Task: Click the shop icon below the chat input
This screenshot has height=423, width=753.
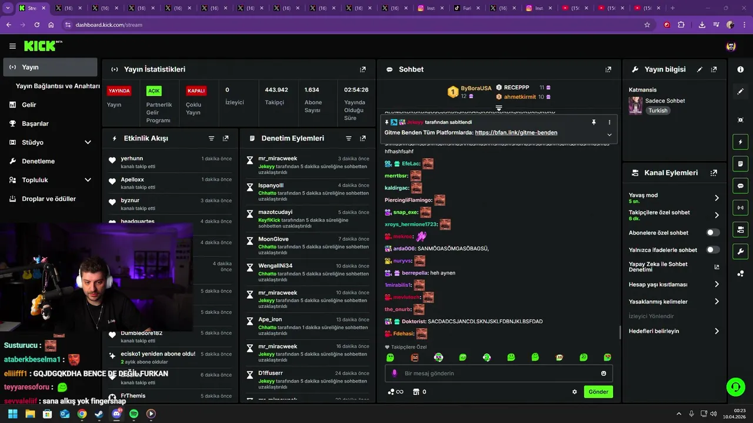Action: click(416, 392)
